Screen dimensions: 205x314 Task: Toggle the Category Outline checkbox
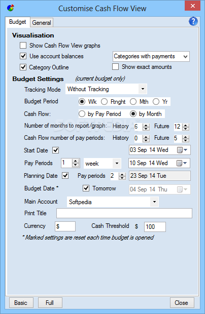tap(23, 67)
